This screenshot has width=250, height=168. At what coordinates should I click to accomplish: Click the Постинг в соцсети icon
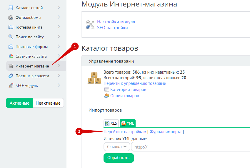pos(11,76)
